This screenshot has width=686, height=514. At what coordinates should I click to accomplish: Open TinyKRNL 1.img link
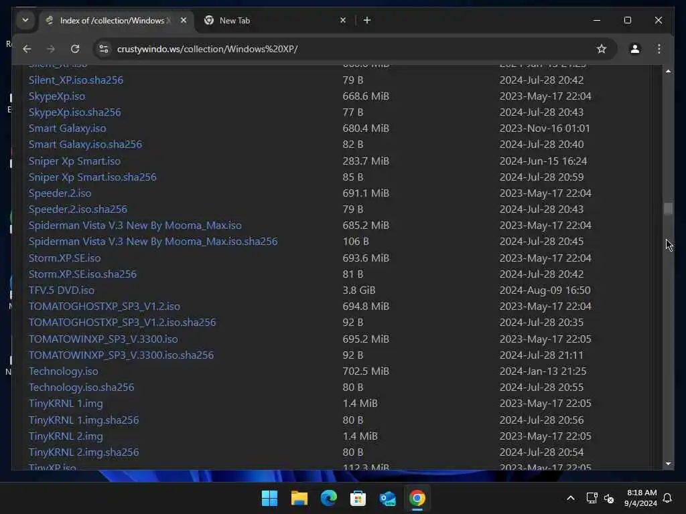click(x=66, y=404)
